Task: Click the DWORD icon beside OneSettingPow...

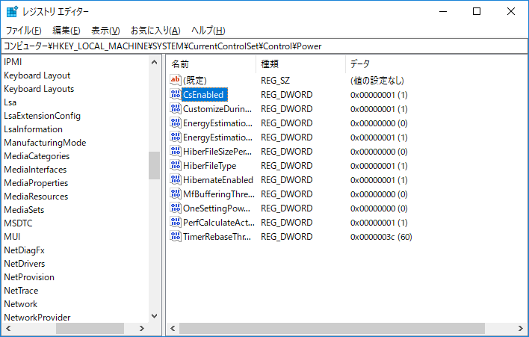Action: click(x=176, y=208)
